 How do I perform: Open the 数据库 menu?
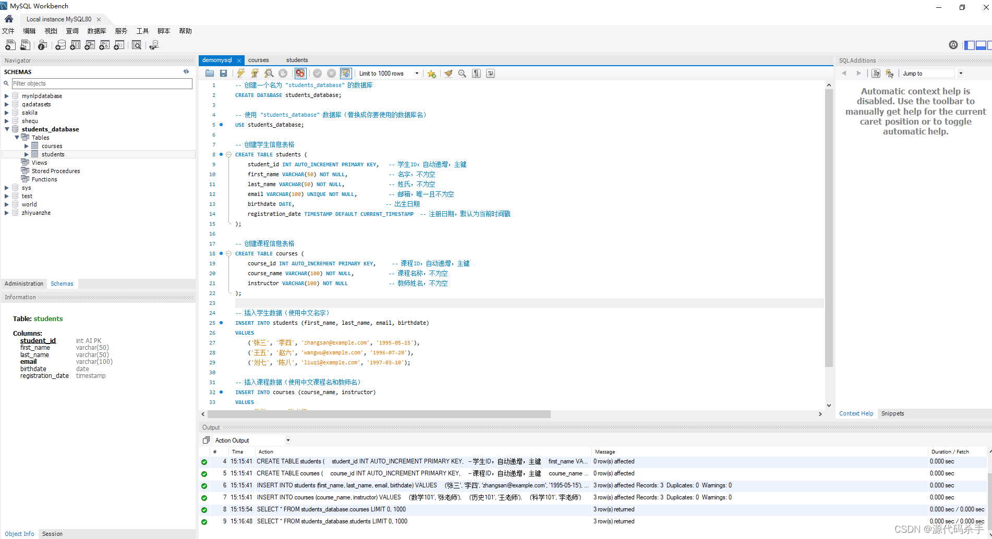point(96,31)
